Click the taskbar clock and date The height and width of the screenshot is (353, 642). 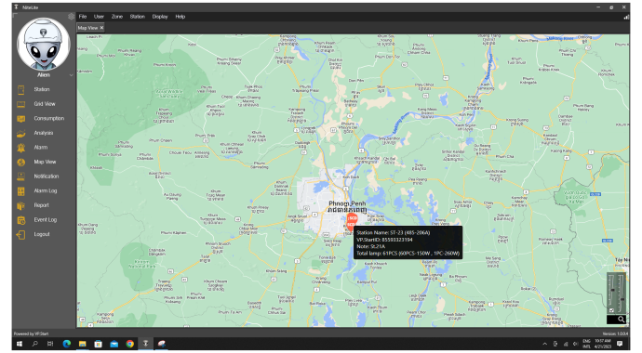[603, 344]
